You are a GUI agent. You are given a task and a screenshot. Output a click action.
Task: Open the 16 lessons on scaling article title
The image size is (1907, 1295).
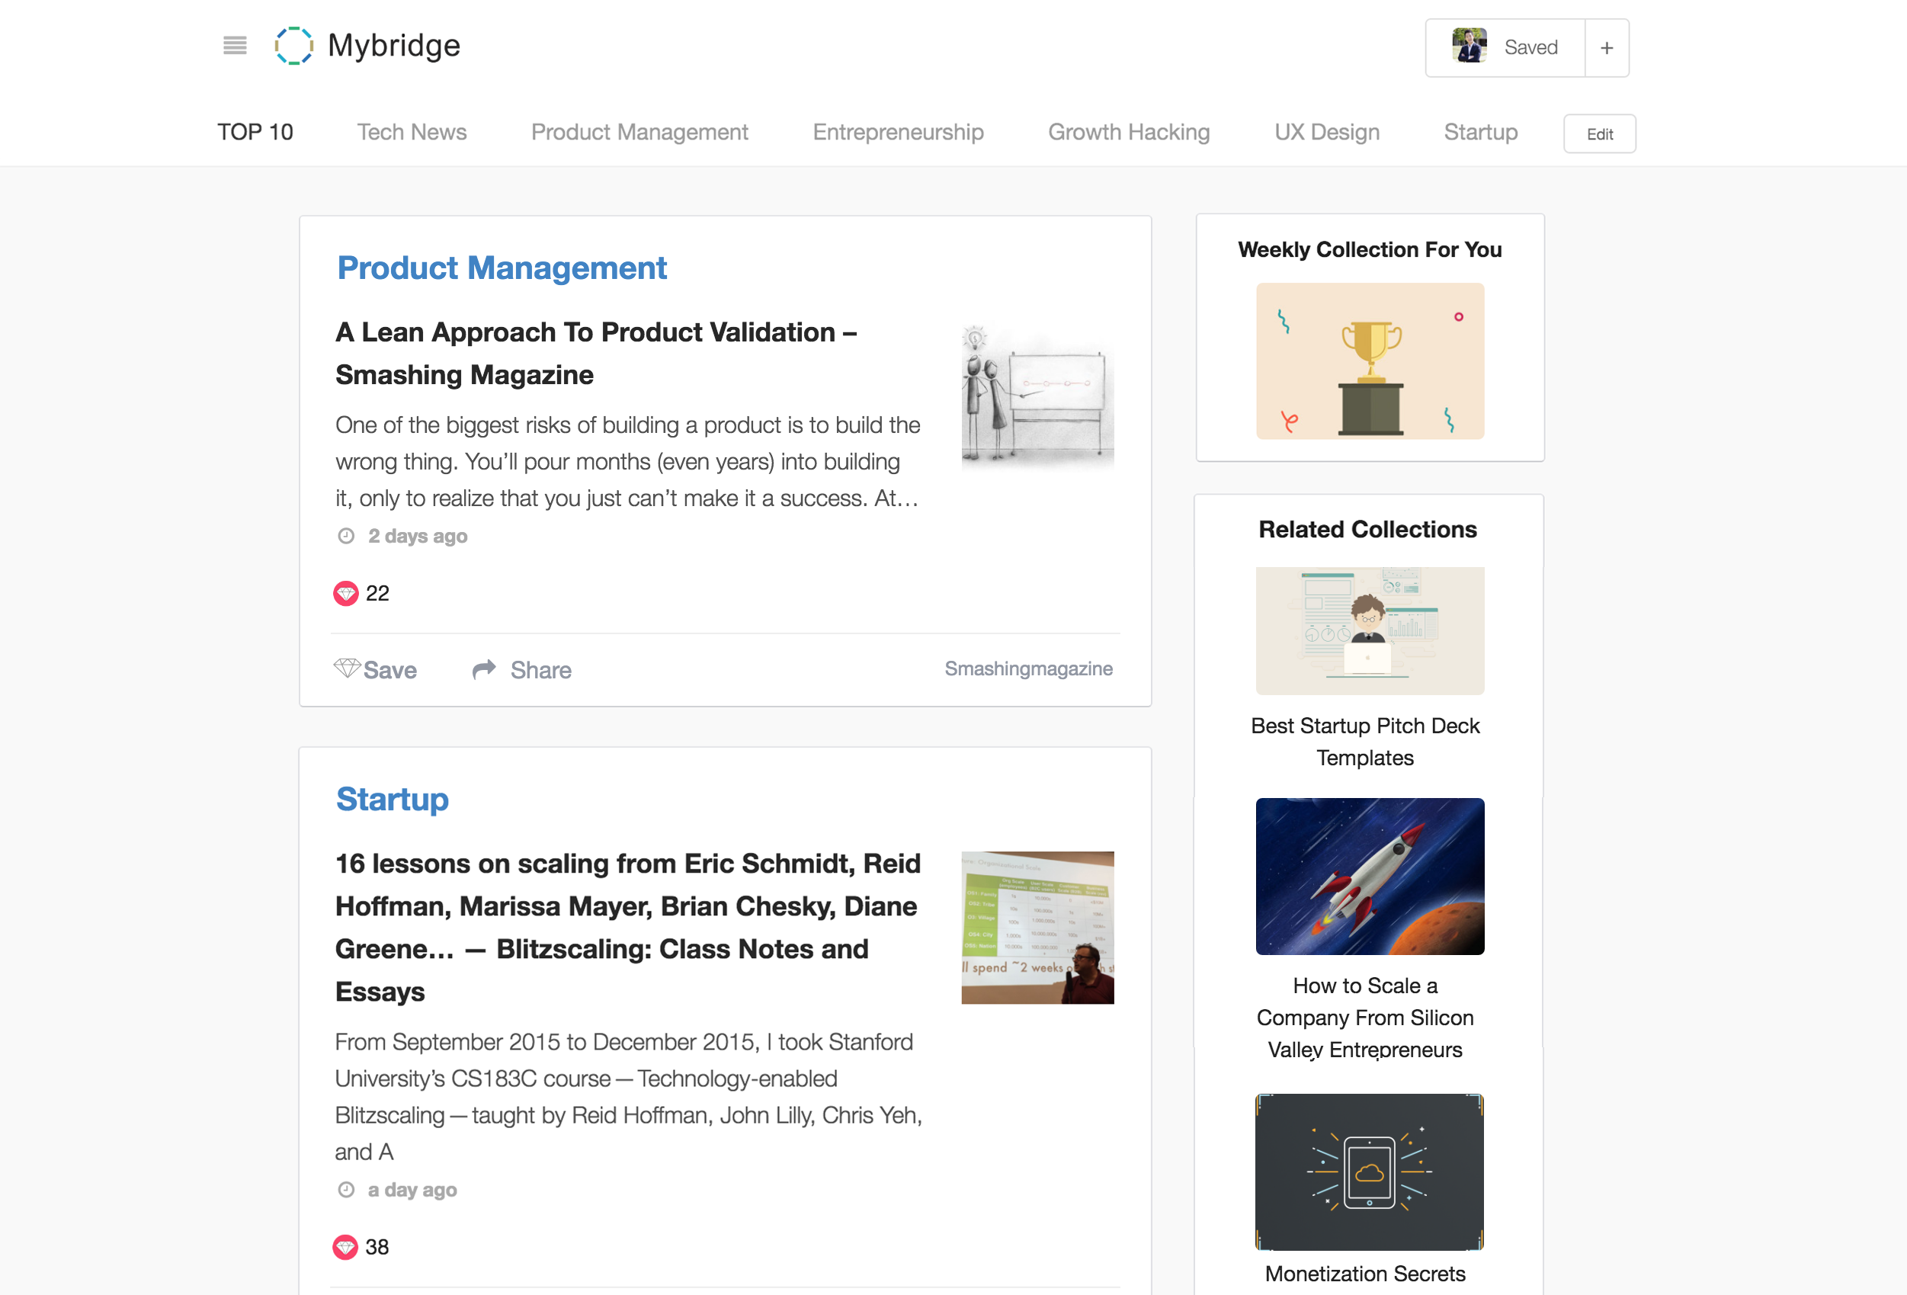(x=628, y=927)
